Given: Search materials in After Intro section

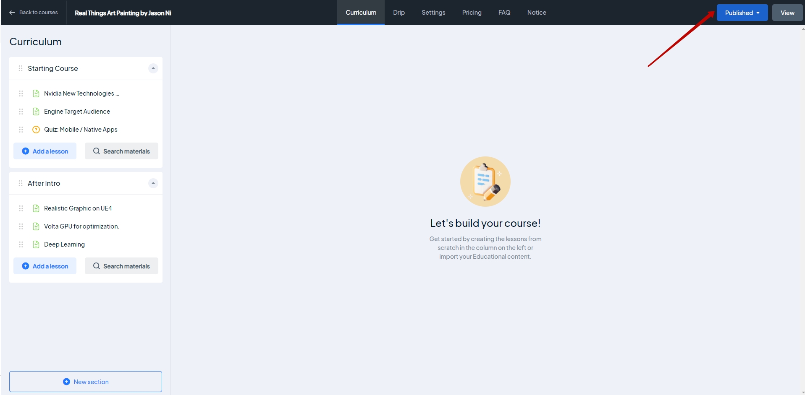Looking at the screenshot, I should coord(121,266).
